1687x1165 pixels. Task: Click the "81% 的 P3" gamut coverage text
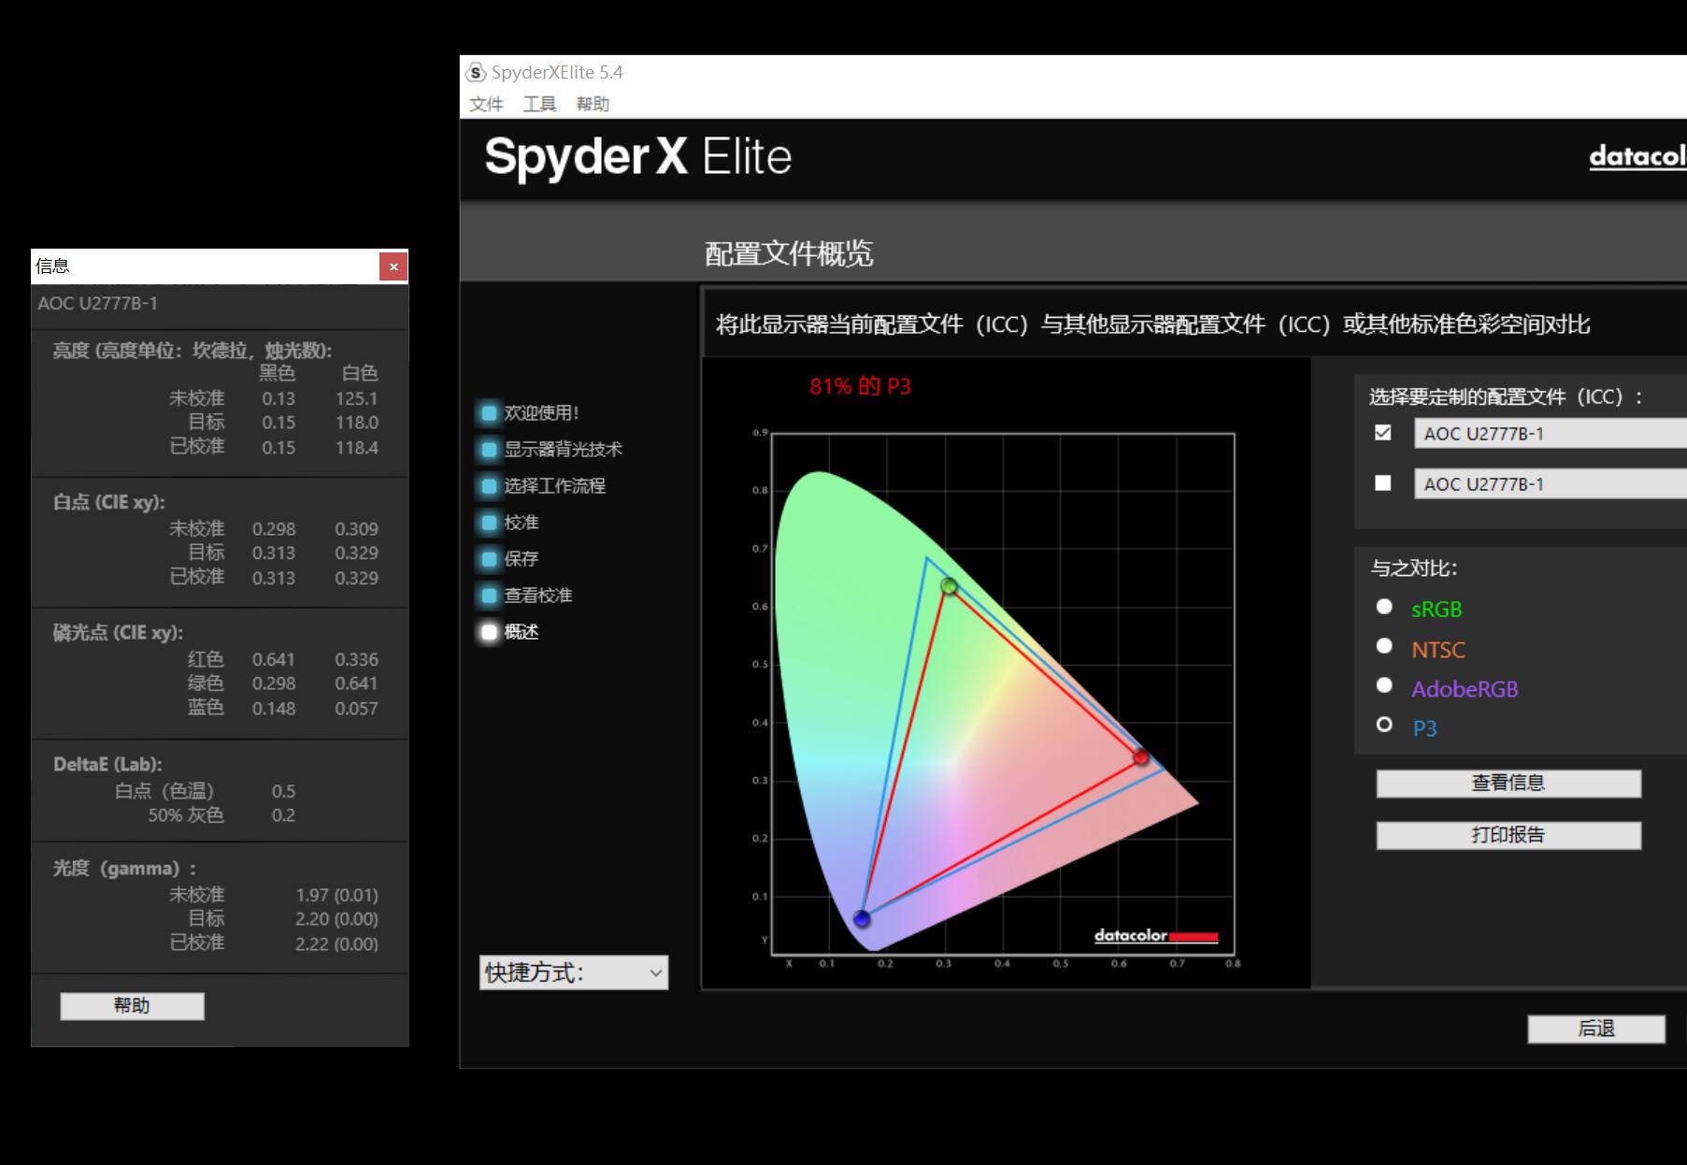(860, 386)
